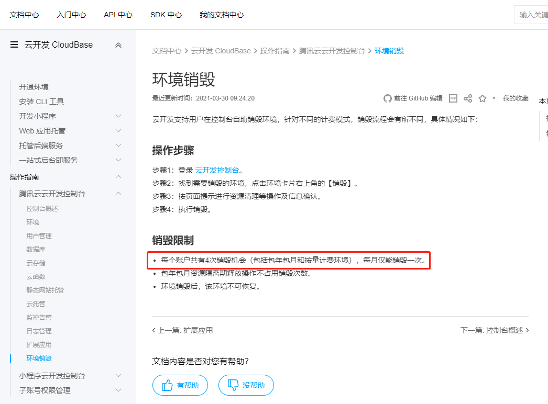
Task: Click the 没帮助 feedback button
Action: pos(246,385)
